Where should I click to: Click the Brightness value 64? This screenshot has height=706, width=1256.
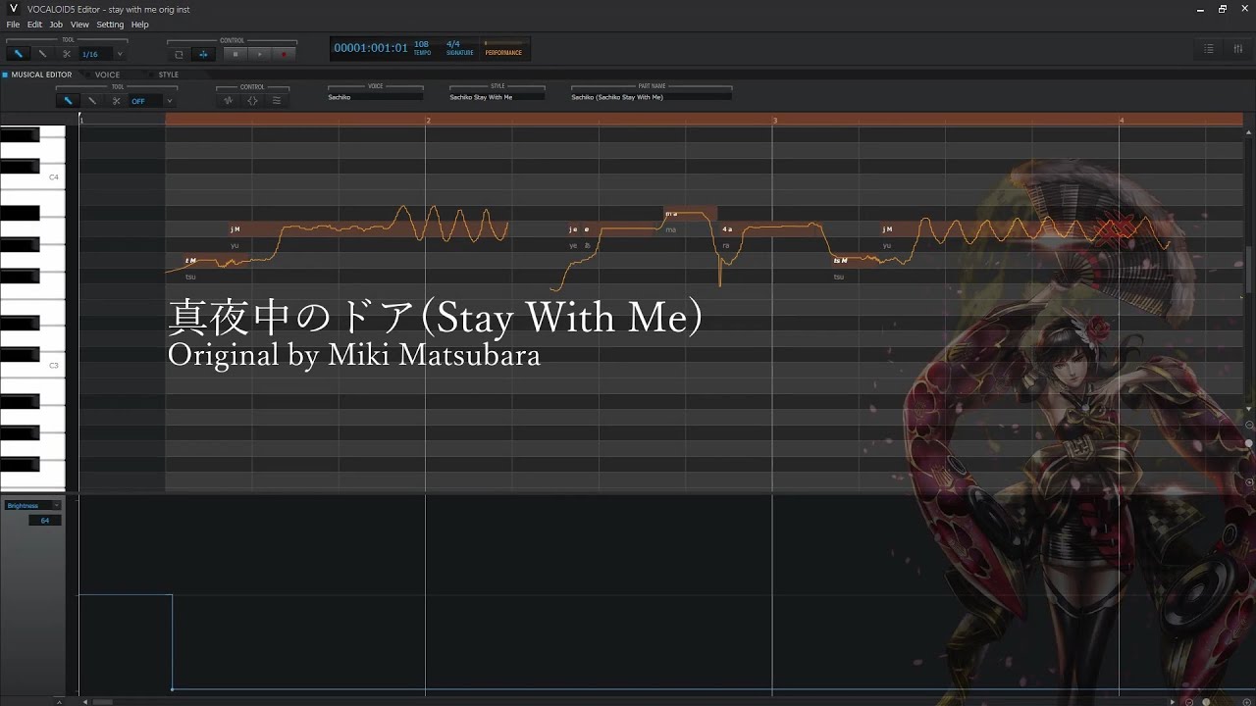pyautogui.click(x=45, y=521)
